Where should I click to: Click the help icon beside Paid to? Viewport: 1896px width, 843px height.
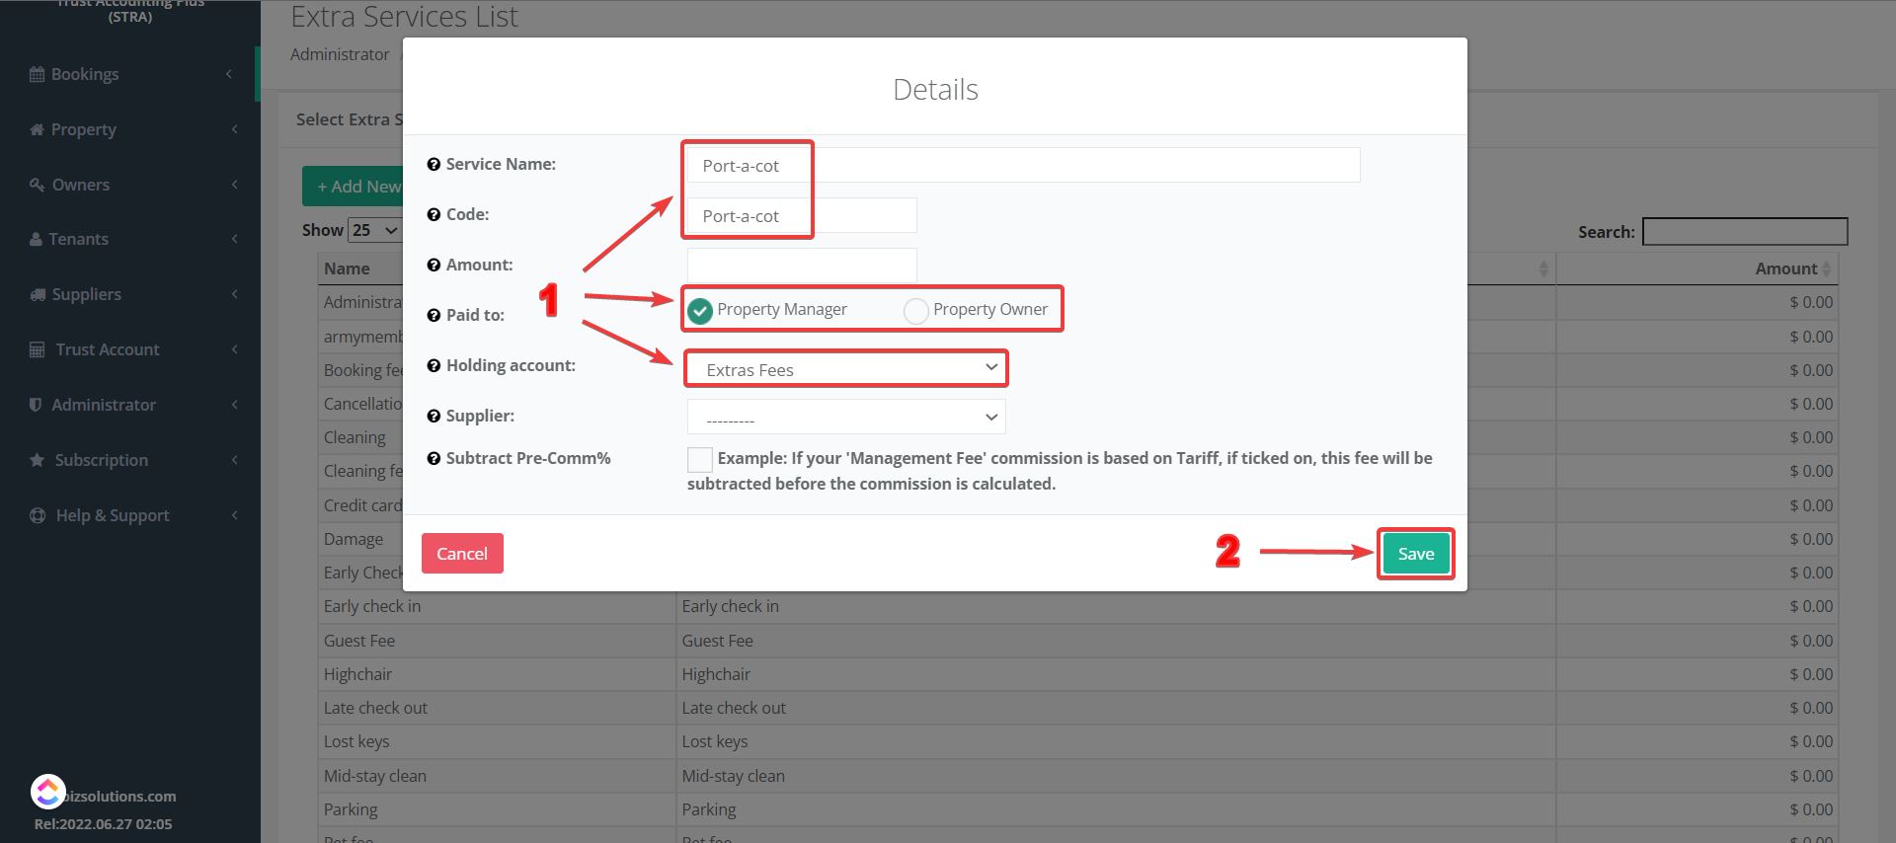(x=434, y=316)
